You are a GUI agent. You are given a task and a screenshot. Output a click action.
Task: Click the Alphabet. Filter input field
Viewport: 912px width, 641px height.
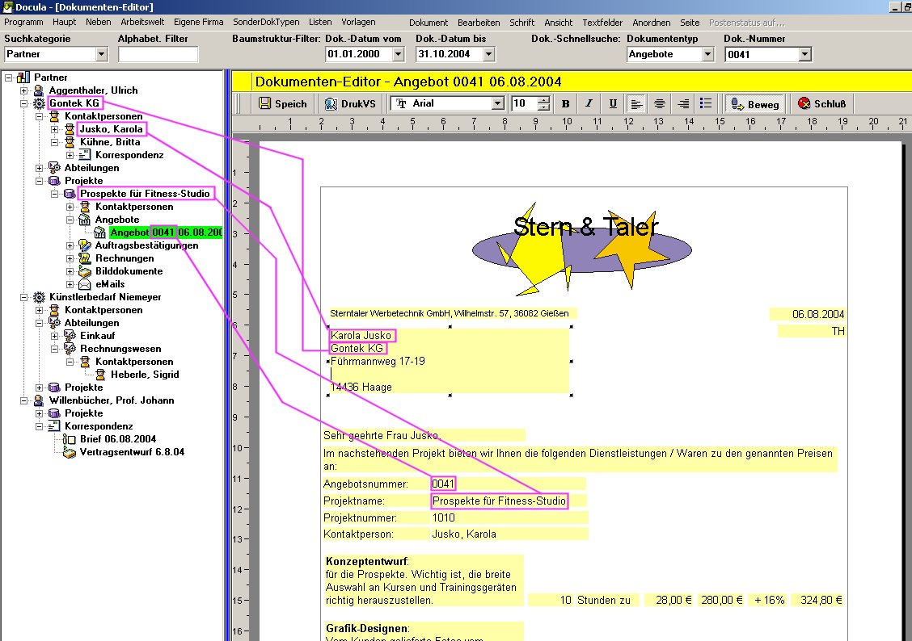pyautogui.click(x=158, y=54)
